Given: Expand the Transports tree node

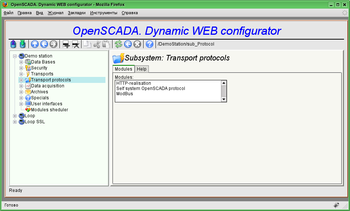Looking at the screenshot, I should click(21, 74).
